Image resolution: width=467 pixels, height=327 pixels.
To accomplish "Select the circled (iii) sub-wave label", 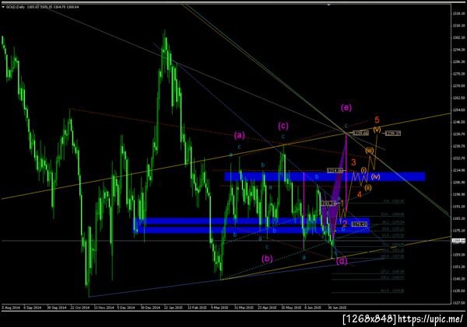I will 369,151.
